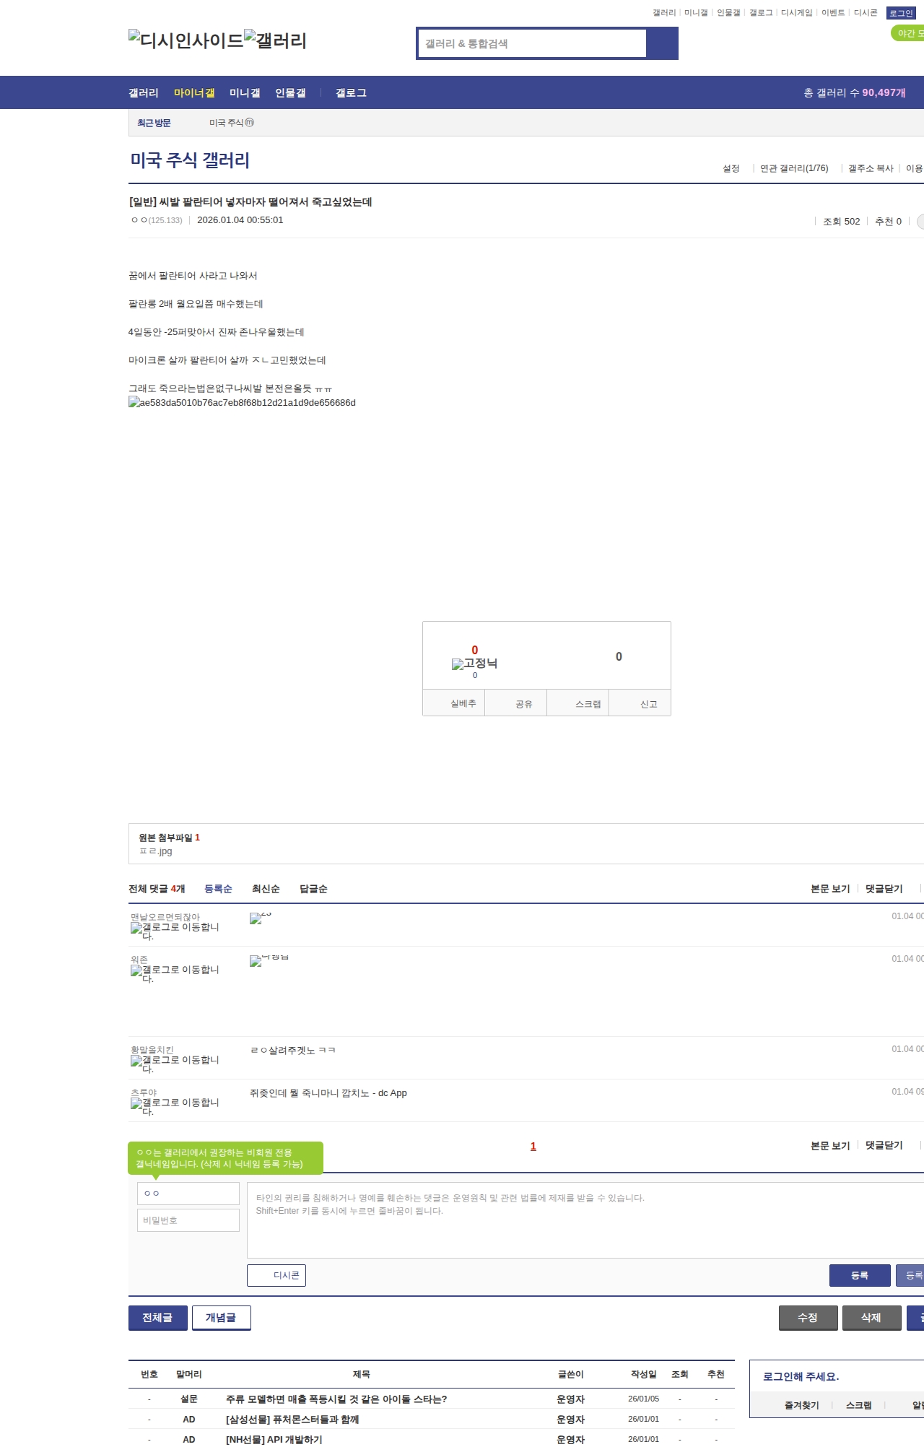Focus the comment text area
The height and width of the screenshot is (1447, 924).
585,1220
